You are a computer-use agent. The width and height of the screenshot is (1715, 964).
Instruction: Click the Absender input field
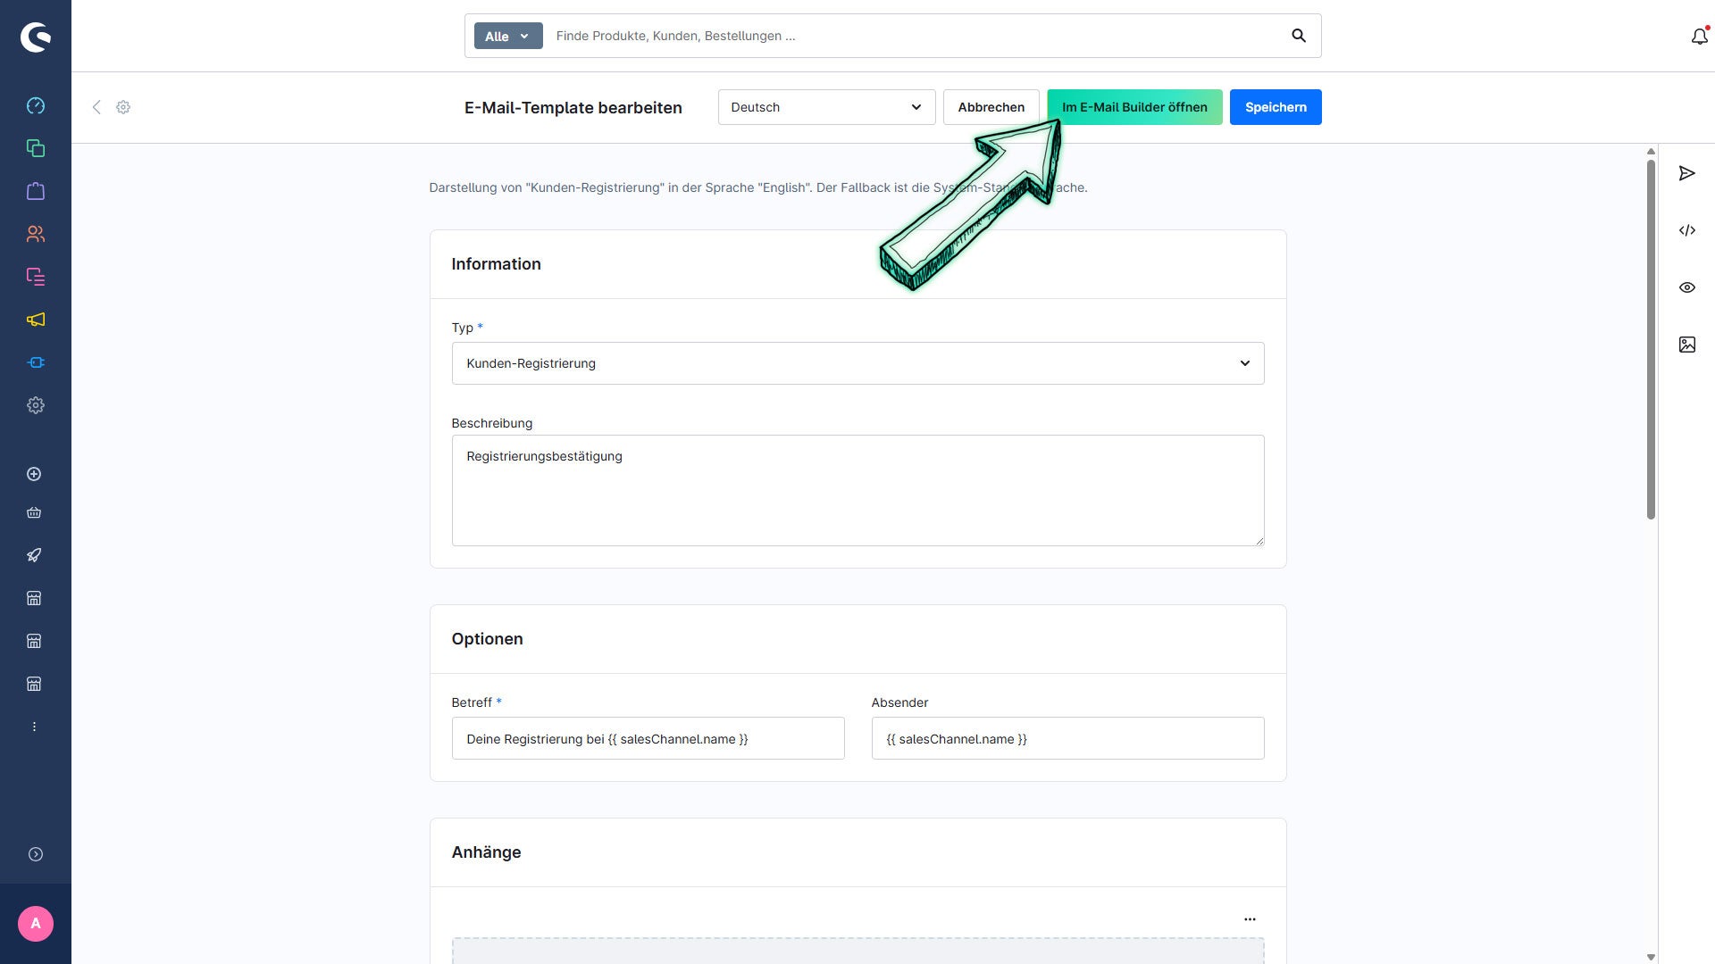(x=1067, y=738)
